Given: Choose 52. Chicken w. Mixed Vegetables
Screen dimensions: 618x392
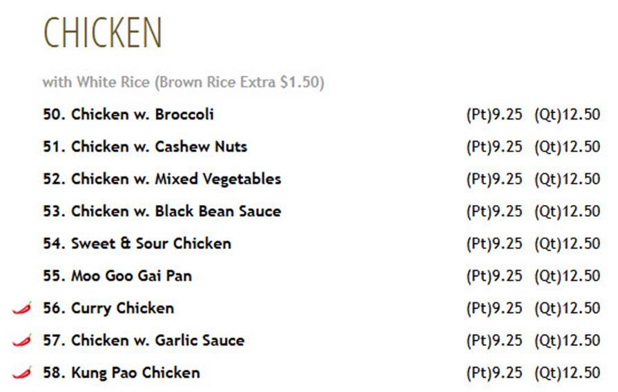Looking at the screenshot, I should (162, 179).
